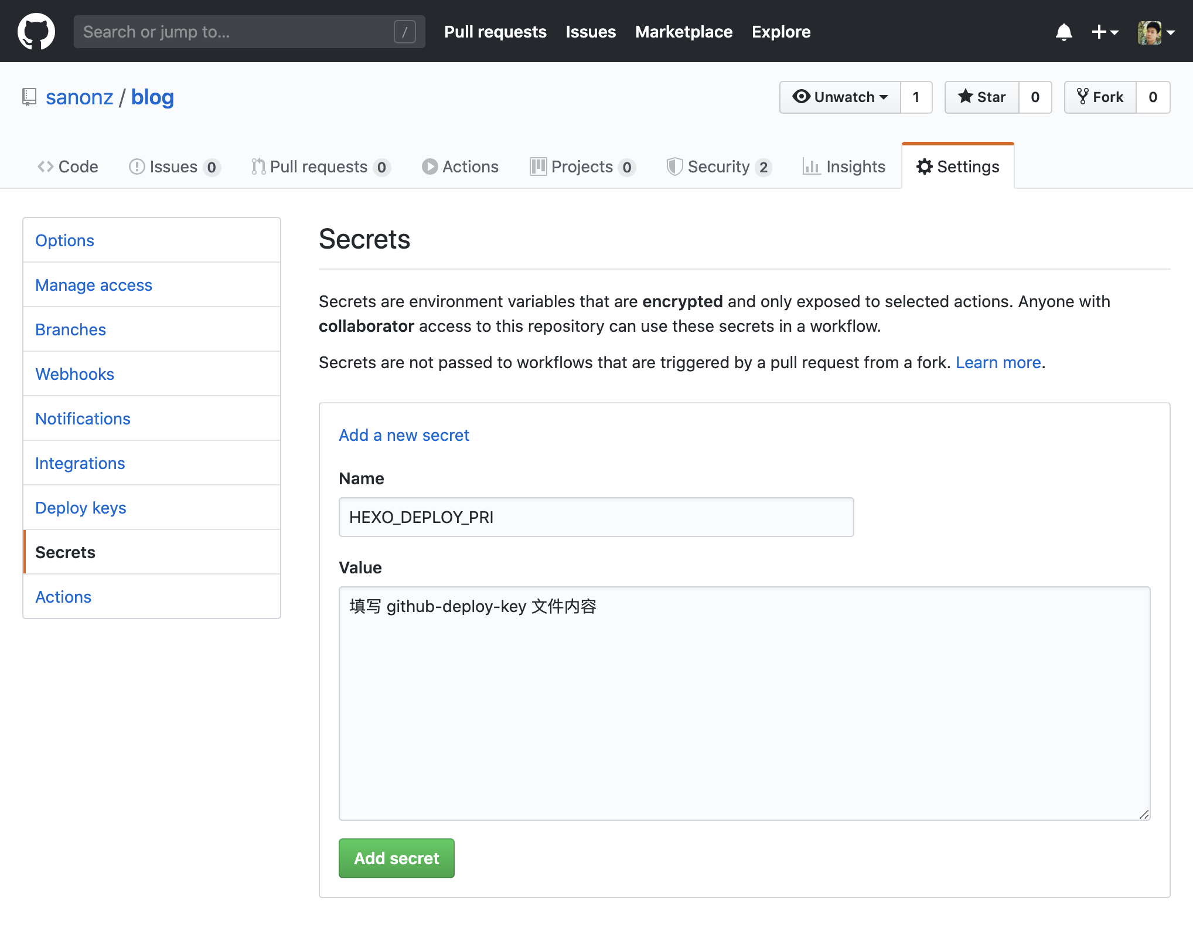Click the green Add secret button

tap(397, 858)
